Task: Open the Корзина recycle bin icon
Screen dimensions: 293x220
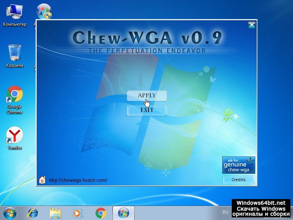Action: click(15, 56)
